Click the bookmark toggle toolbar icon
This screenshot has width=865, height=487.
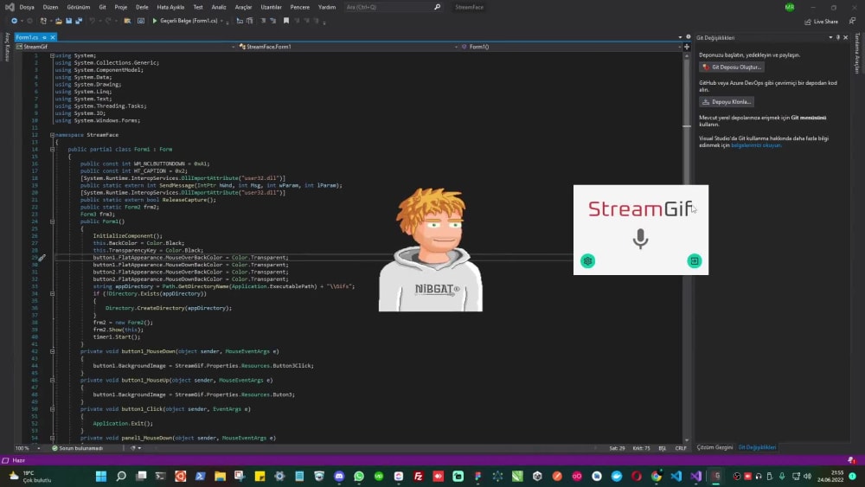tap(285, 21)
